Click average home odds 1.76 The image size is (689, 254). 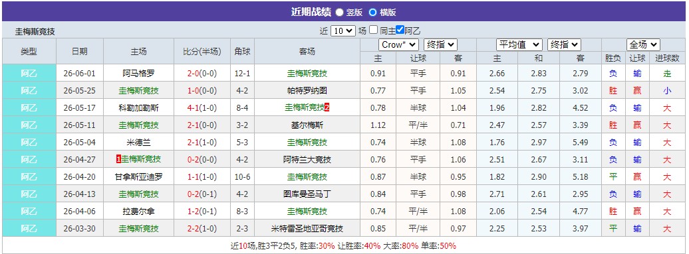tap(497, 143)
